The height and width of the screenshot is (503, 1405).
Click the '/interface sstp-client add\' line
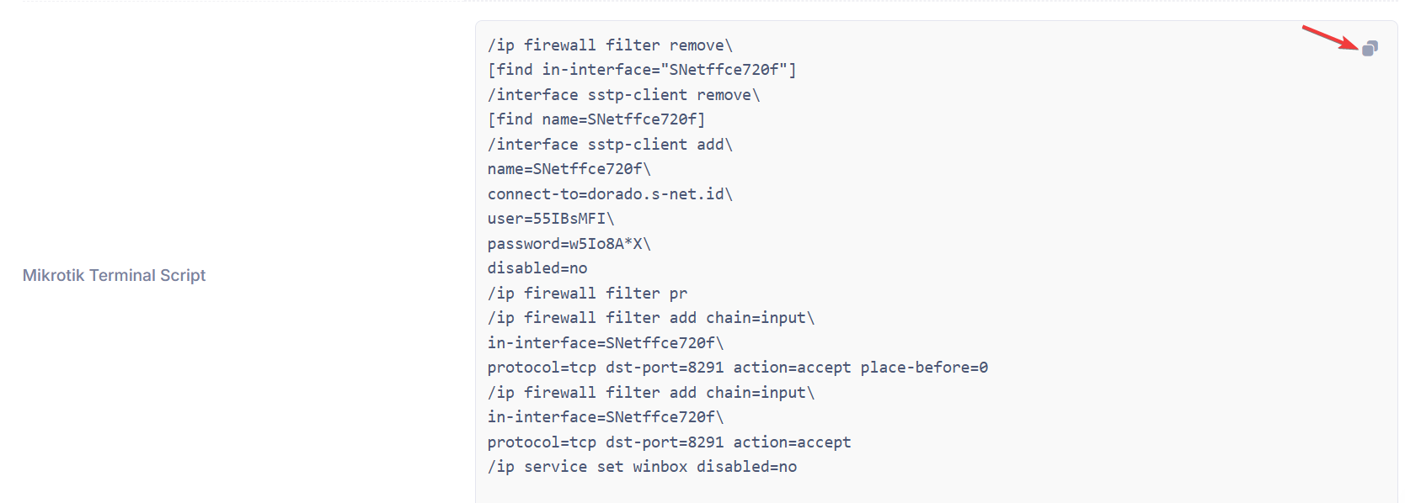[x=610, y=145]
